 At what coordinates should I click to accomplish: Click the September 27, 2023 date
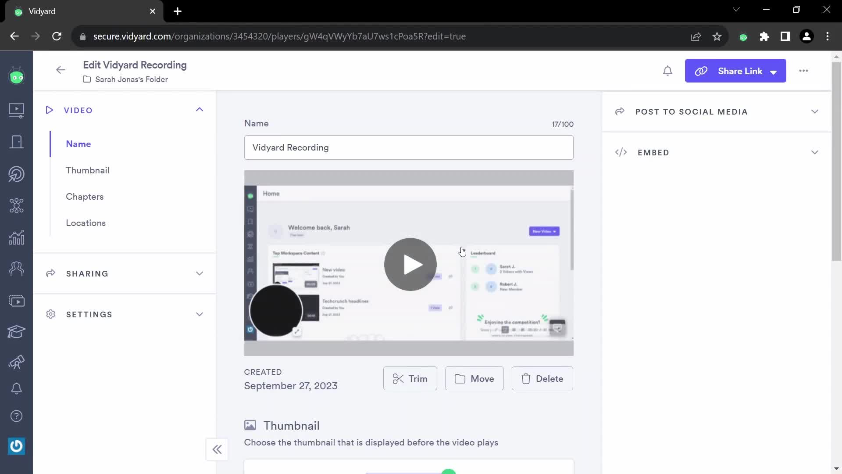click(x=291, y=386)
